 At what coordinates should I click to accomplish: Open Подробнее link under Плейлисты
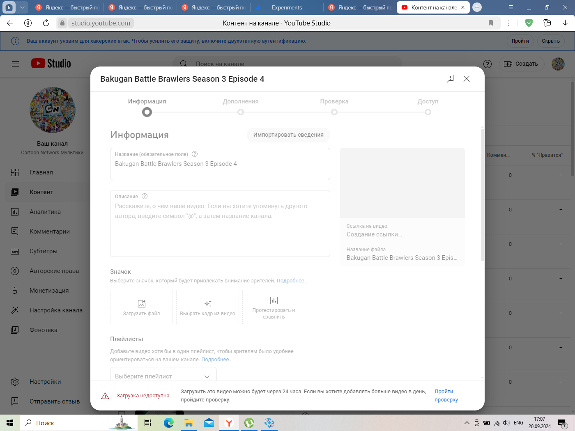217,360
